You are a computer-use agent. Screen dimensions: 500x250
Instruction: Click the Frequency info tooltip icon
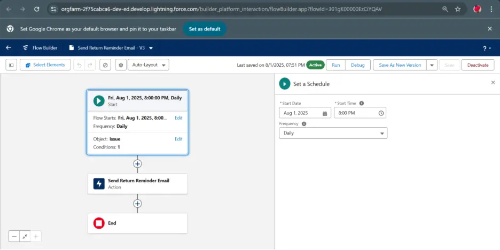point(304,123)
